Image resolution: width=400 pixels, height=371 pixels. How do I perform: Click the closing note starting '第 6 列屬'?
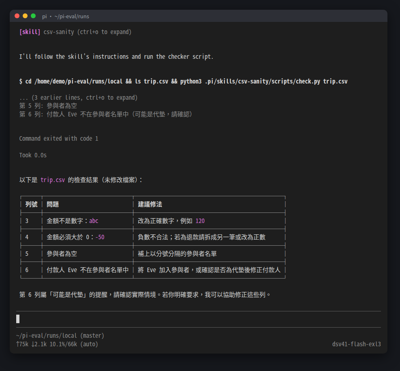click(x=145, y=295)
